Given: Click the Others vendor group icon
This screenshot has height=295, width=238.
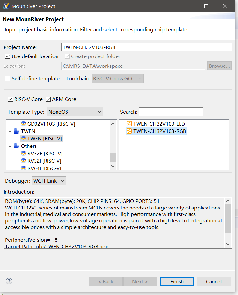Looking at the screenshot, I should pyautogui.click(x=17, y=146).
